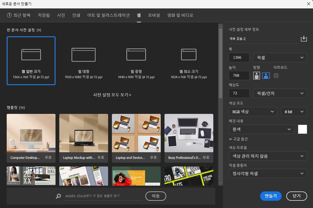Select the 웹 최소 크기 blank document preset

click(189, 61)
